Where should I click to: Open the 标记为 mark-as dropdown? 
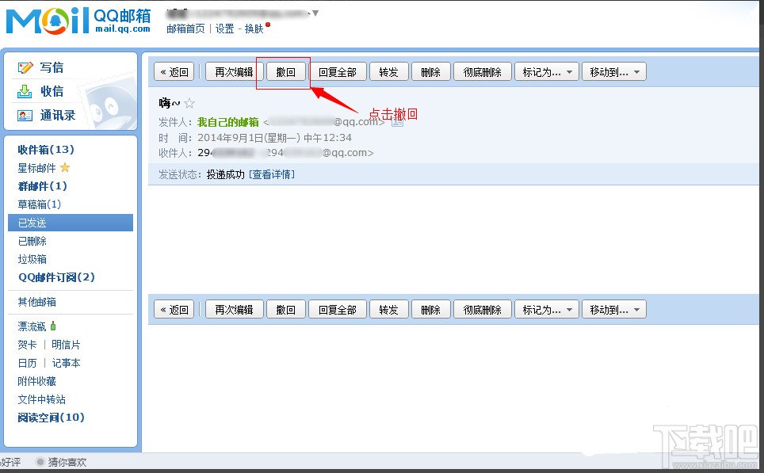tap(546, 71)
